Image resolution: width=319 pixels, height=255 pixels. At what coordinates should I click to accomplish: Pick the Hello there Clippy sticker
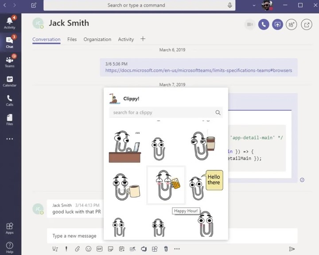(x=206, y=183)
